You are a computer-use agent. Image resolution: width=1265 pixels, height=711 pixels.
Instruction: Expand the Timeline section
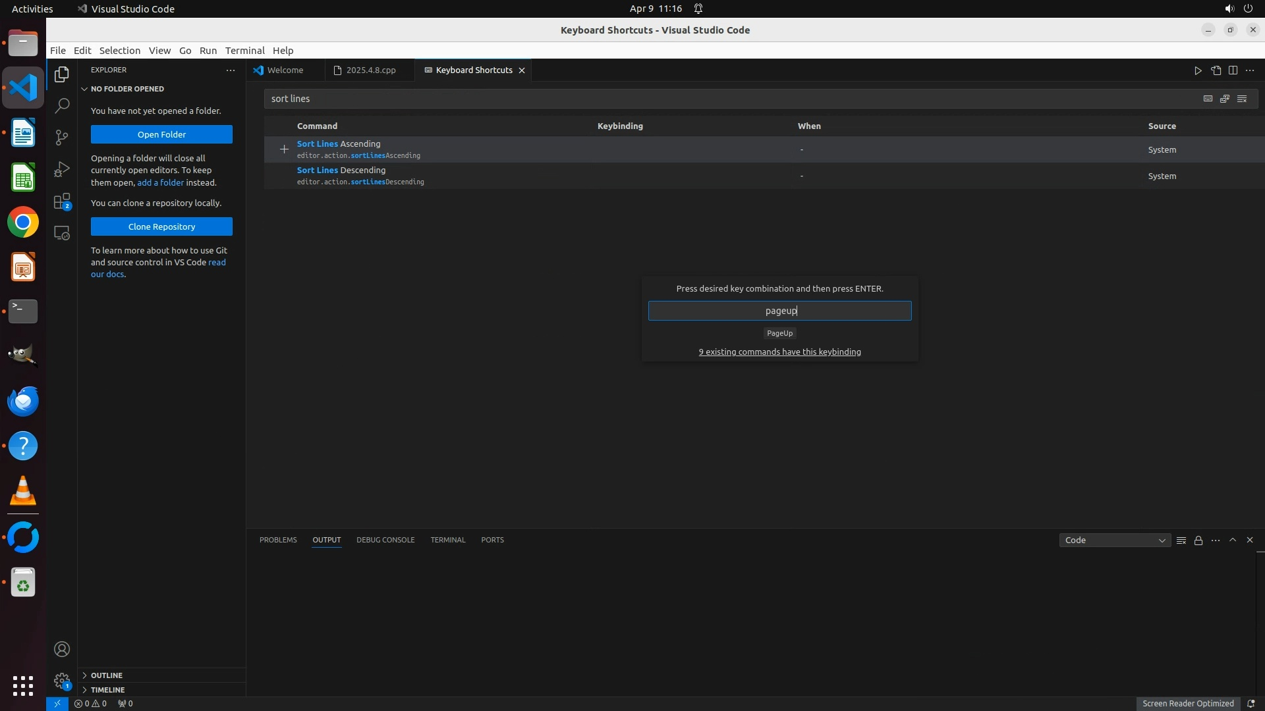(107, 690)
